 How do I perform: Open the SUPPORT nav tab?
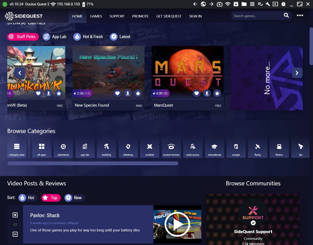pos(117,16)
